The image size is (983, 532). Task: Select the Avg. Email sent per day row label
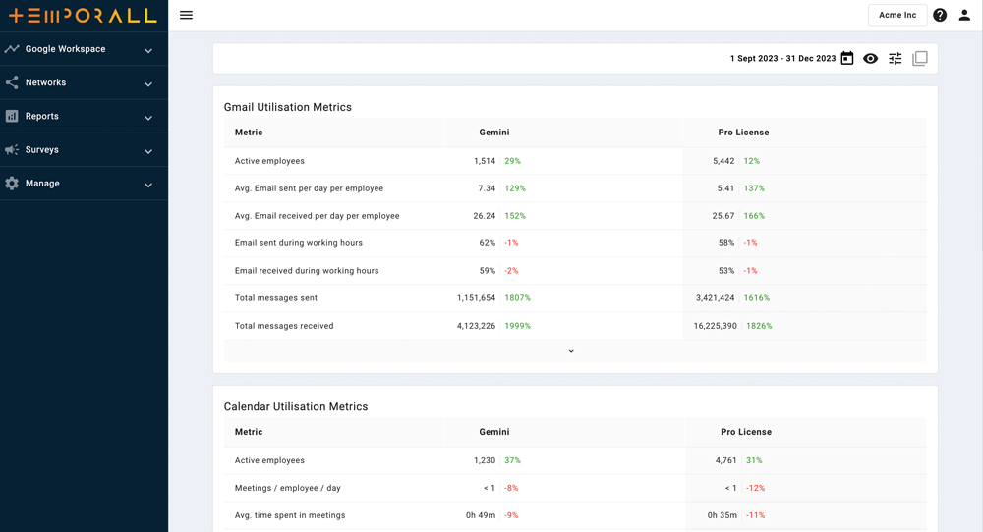coord(309,188)
